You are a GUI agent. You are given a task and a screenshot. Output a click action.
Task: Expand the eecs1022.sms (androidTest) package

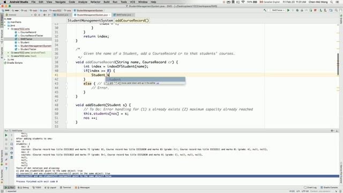[x=9, y=53]
